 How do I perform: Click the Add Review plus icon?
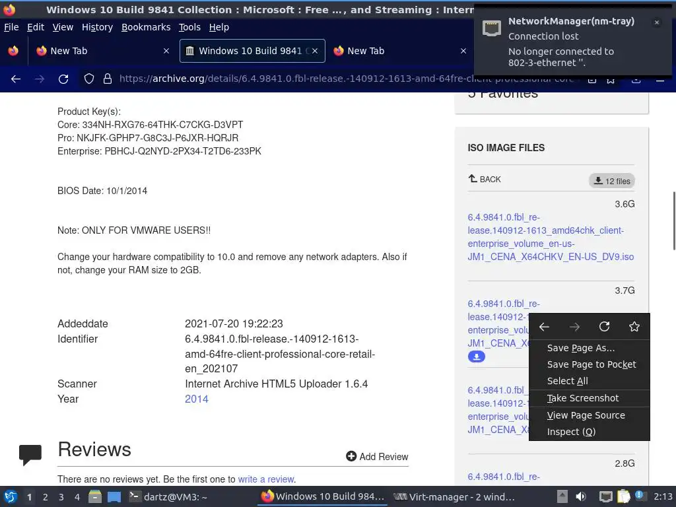(x=351, y=456)
